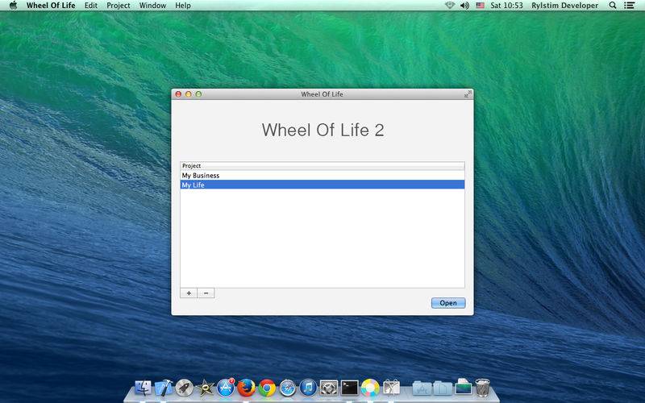This screenshot has width=645, height=403.
Task: Close the Wheel Of Life window
Action: coord(178,94)
